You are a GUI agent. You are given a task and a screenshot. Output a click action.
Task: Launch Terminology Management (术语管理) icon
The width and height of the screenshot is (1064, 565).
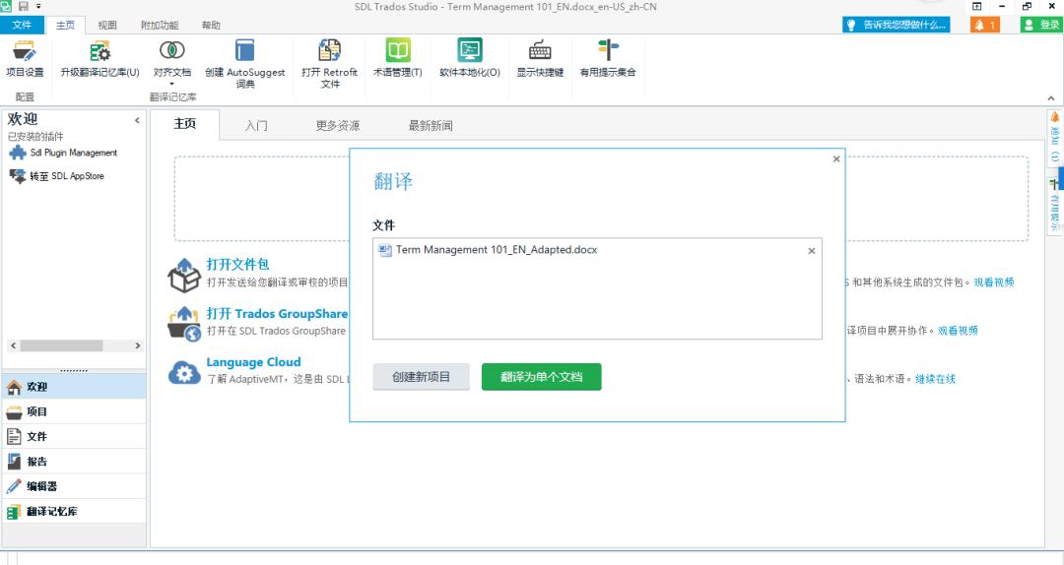(x=398, y=50)
